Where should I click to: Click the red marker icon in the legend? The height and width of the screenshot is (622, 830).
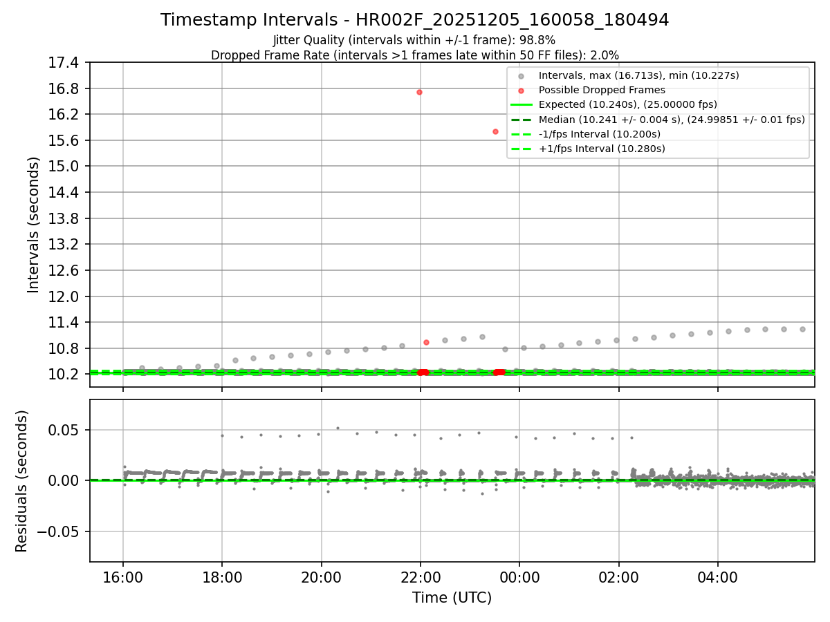[x=521, y=91]
